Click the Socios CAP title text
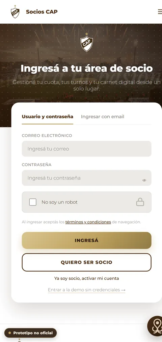The height and width of the screenshot is (342, 162). (42, 12)
